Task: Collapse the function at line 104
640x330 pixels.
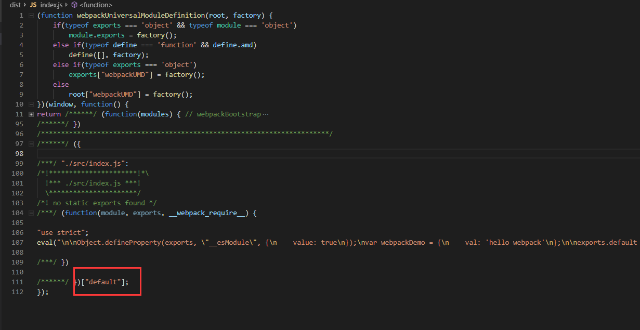Action: pos(30,213)
